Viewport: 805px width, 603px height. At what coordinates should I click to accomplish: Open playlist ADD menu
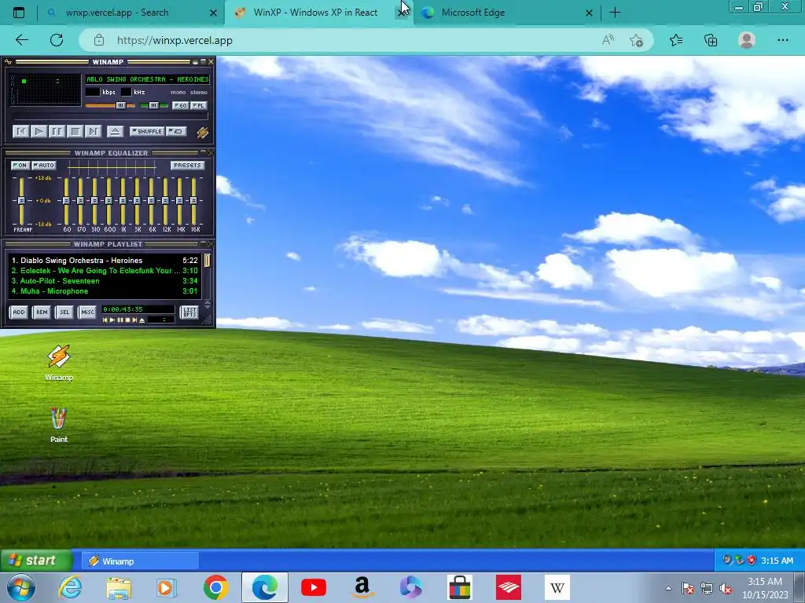pos(19,312)
